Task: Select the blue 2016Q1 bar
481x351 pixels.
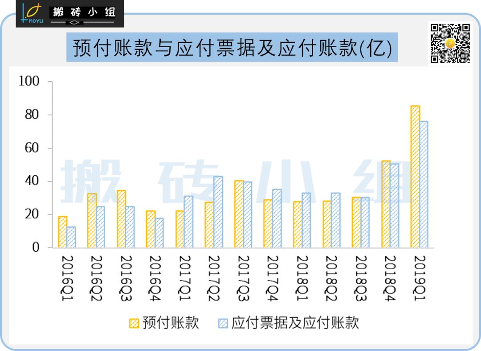Action: point(71,238)
